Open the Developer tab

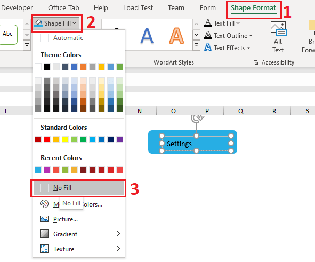point(17,8)
